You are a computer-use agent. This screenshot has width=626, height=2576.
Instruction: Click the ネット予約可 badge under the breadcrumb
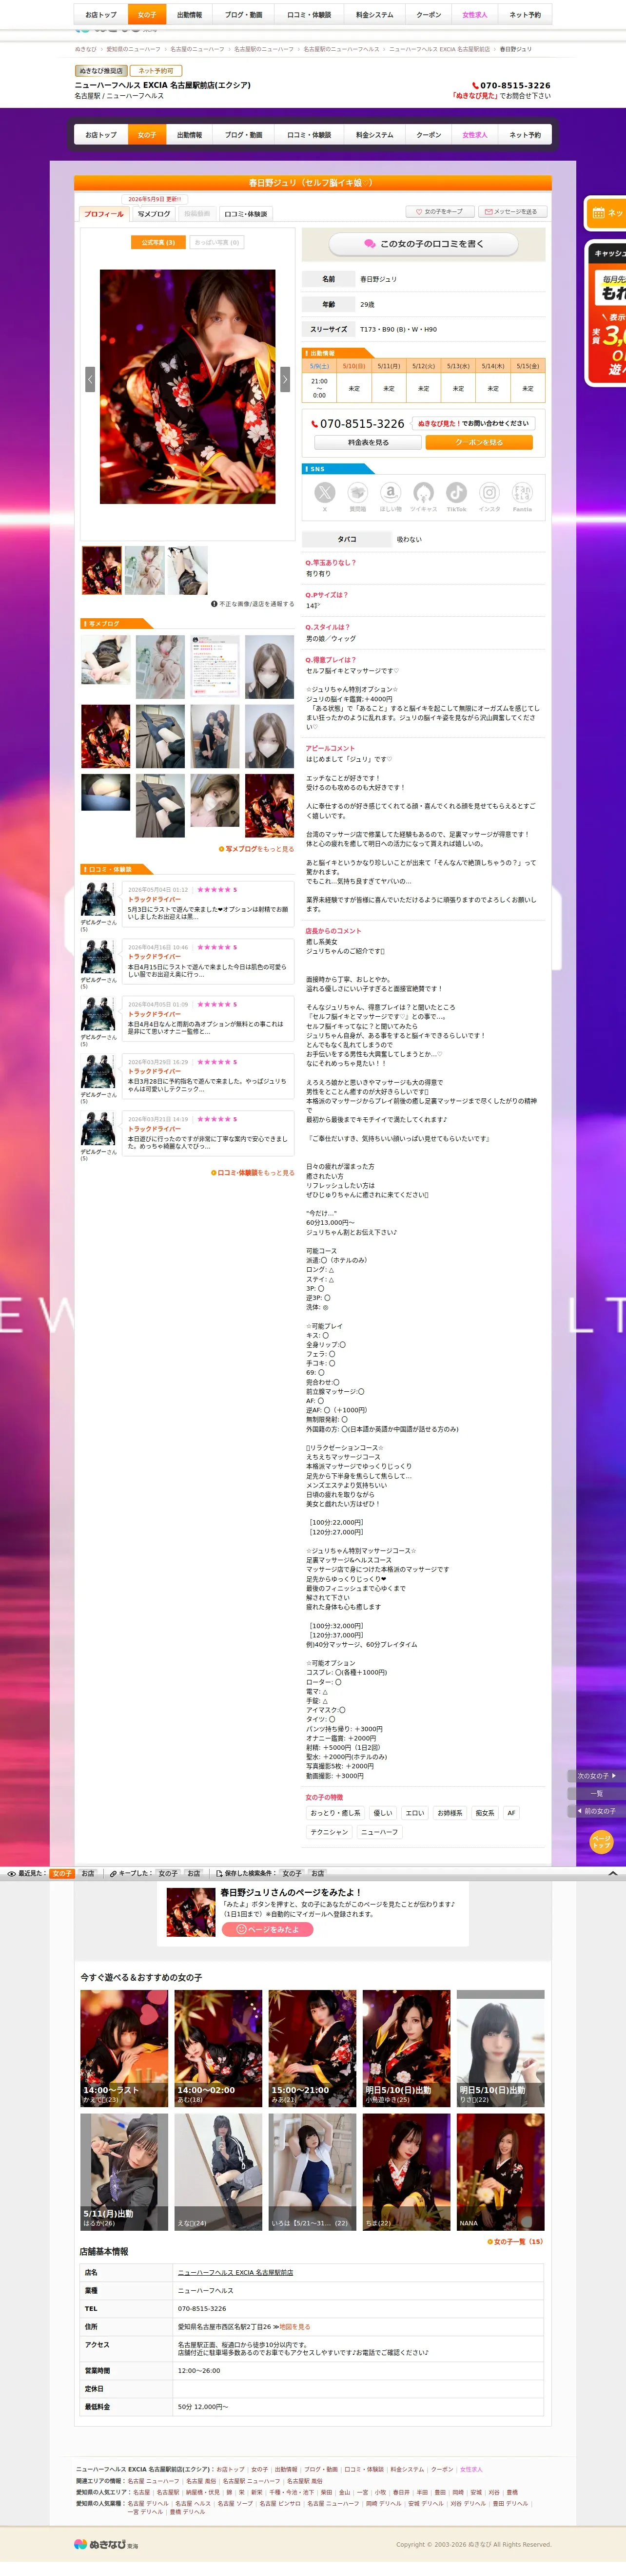[x=156, y=71]
